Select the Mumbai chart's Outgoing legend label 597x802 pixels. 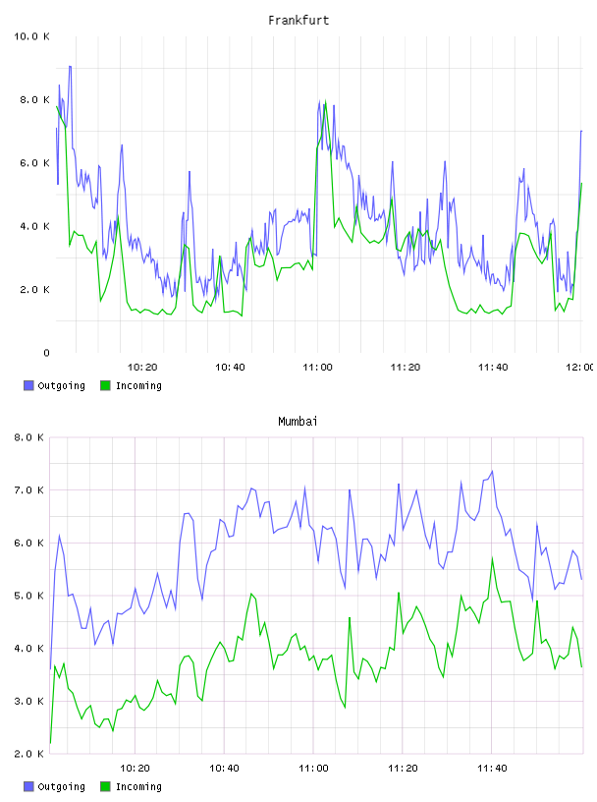[61, 787]
